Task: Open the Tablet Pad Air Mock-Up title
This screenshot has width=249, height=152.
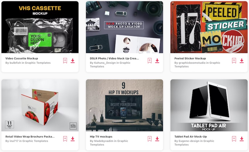Action: pos(191,136)
